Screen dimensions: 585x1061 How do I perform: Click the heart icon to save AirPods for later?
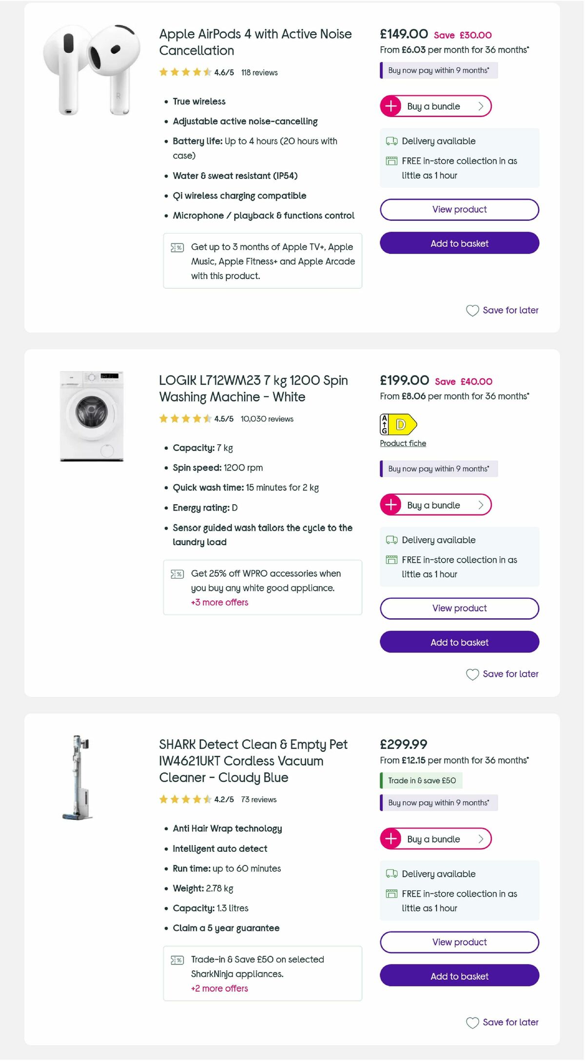pos(472,310)
